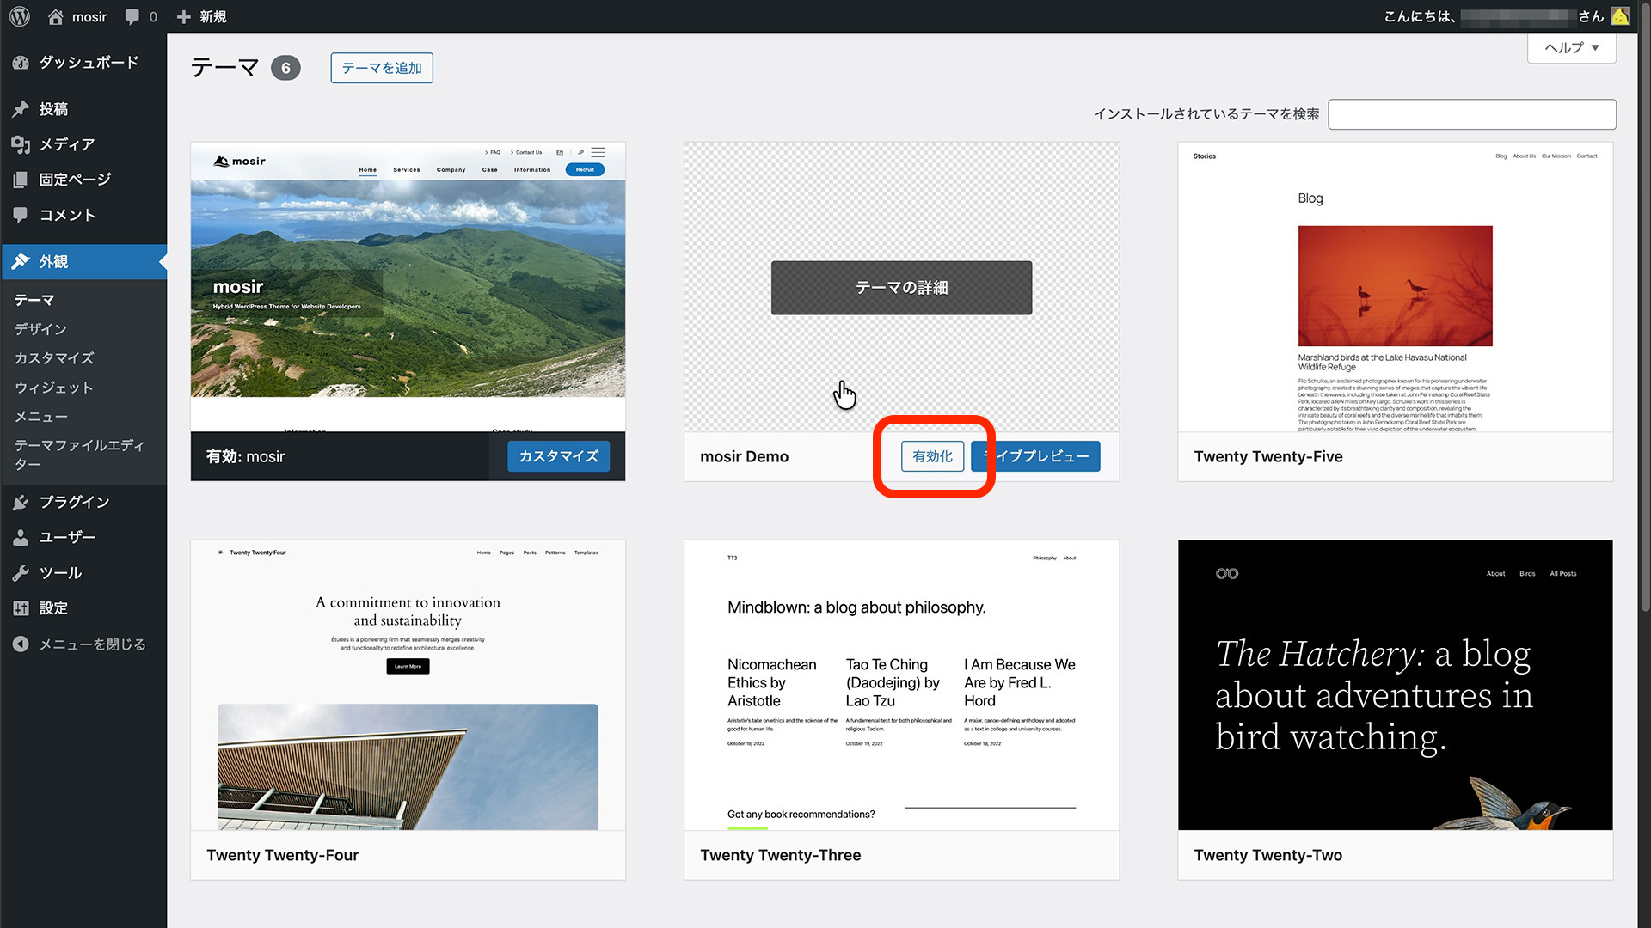The width and height of the screenshot is (1651, 928).
Task: Click the 投稿 pushpin icon
Action: point(21,109)
